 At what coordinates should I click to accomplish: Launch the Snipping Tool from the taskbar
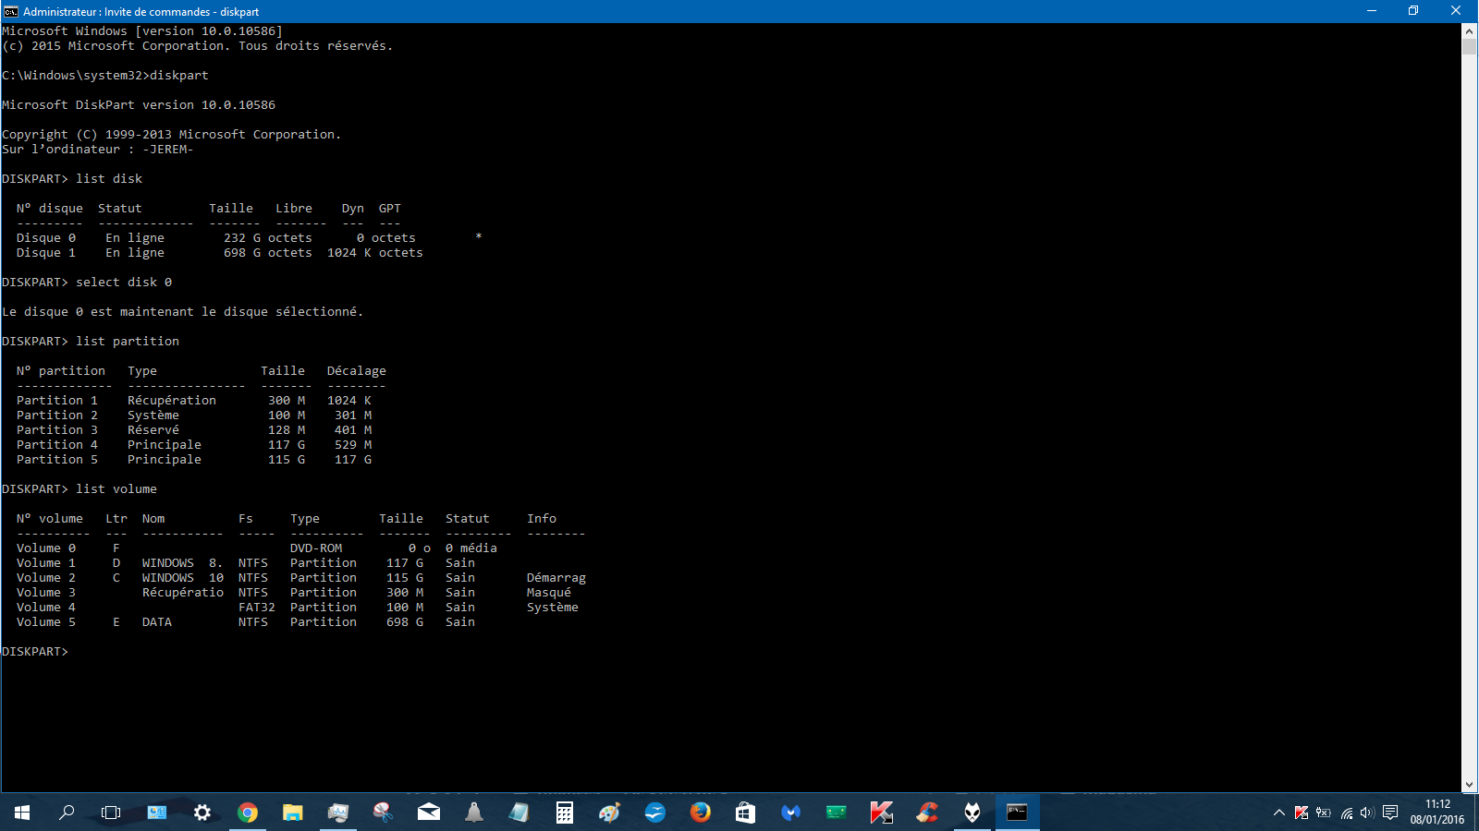coord(383,813)
